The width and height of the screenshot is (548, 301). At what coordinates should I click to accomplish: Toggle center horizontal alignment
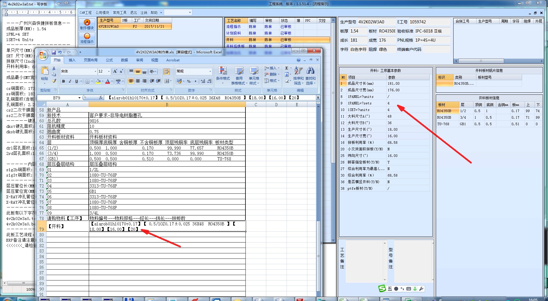(x=138, y=81)
